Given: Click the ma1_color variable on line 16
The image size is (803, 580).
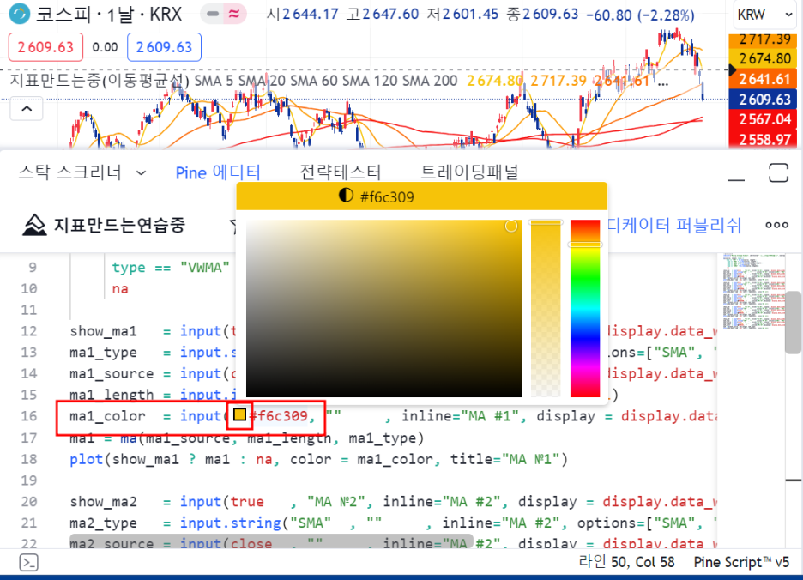Looking at the screenshot, I should tap(107, 416).
